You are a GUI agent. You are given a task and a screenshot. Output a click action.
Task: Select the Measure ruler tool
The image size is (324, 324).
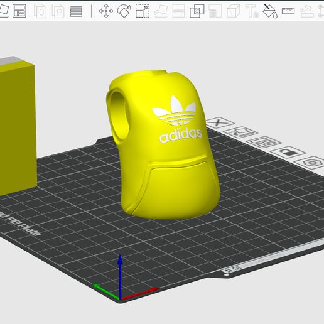(288, 11)
